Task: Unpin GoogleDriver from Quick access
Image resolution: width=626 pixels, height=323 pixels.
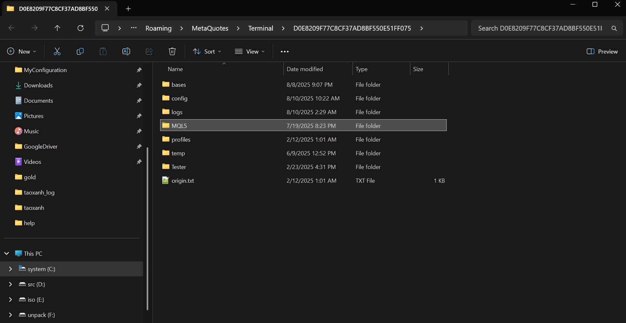Action: pyautogui.click(x=139, y=147)
